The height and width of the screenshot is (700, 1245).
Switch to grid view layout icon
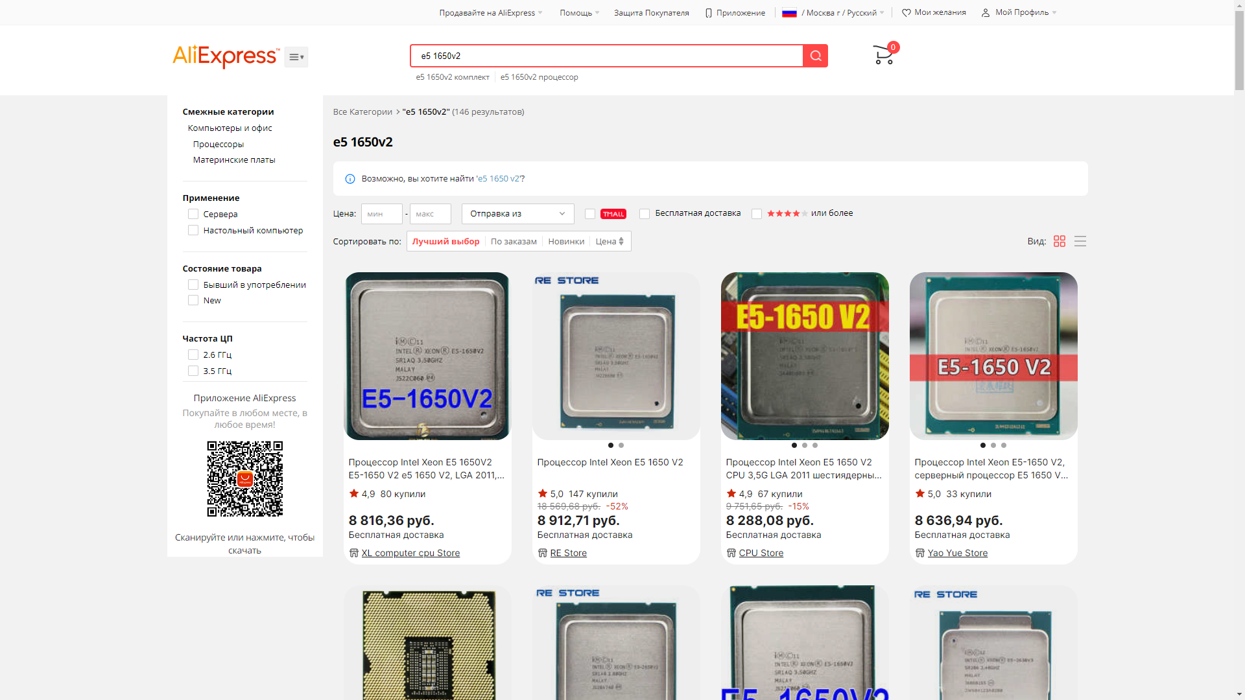(x=1060, y=241)
